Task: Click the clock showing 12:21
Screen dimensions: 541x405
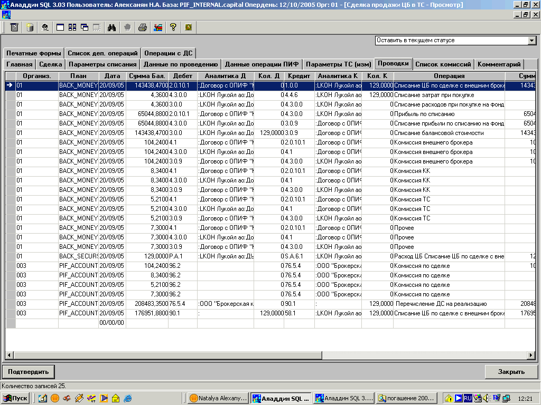Action: coord(525,399)
